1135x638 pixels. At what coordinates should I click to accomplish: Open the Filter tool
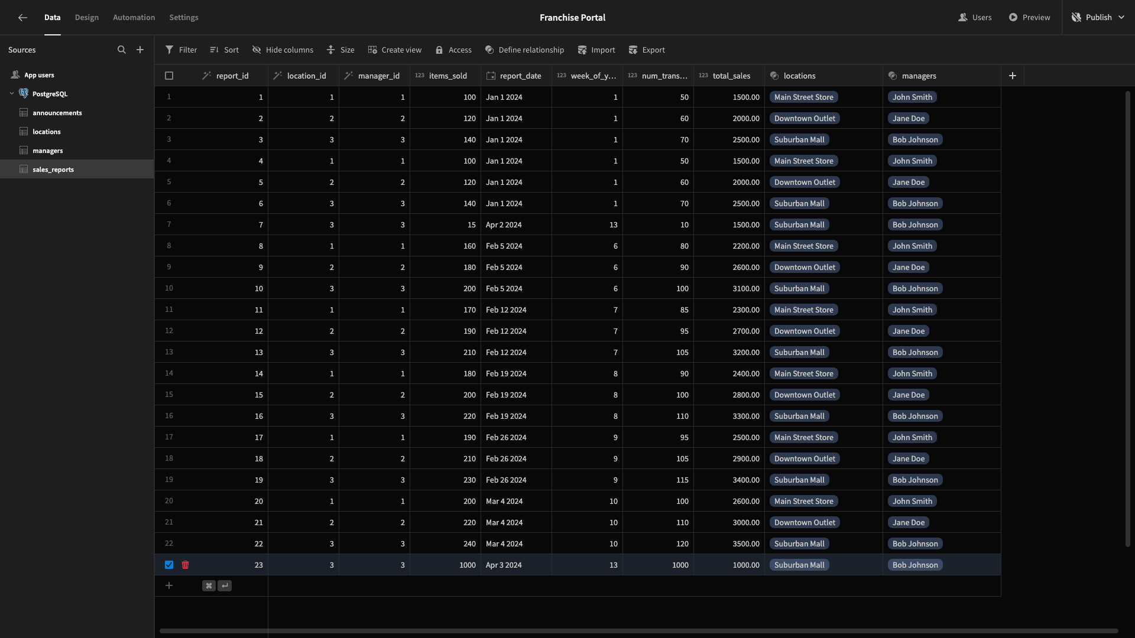pos(181,50)
